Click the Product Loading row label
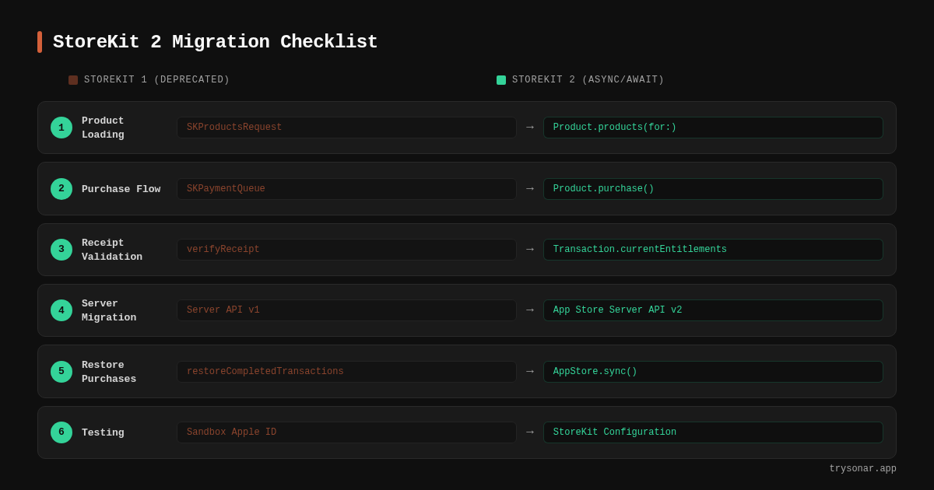 (x=103, y=128)
